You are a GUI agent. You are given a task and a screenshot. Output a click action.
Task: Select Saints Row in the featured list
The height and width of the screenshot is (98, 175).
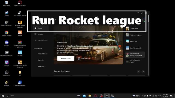click(x=135, y=42)
